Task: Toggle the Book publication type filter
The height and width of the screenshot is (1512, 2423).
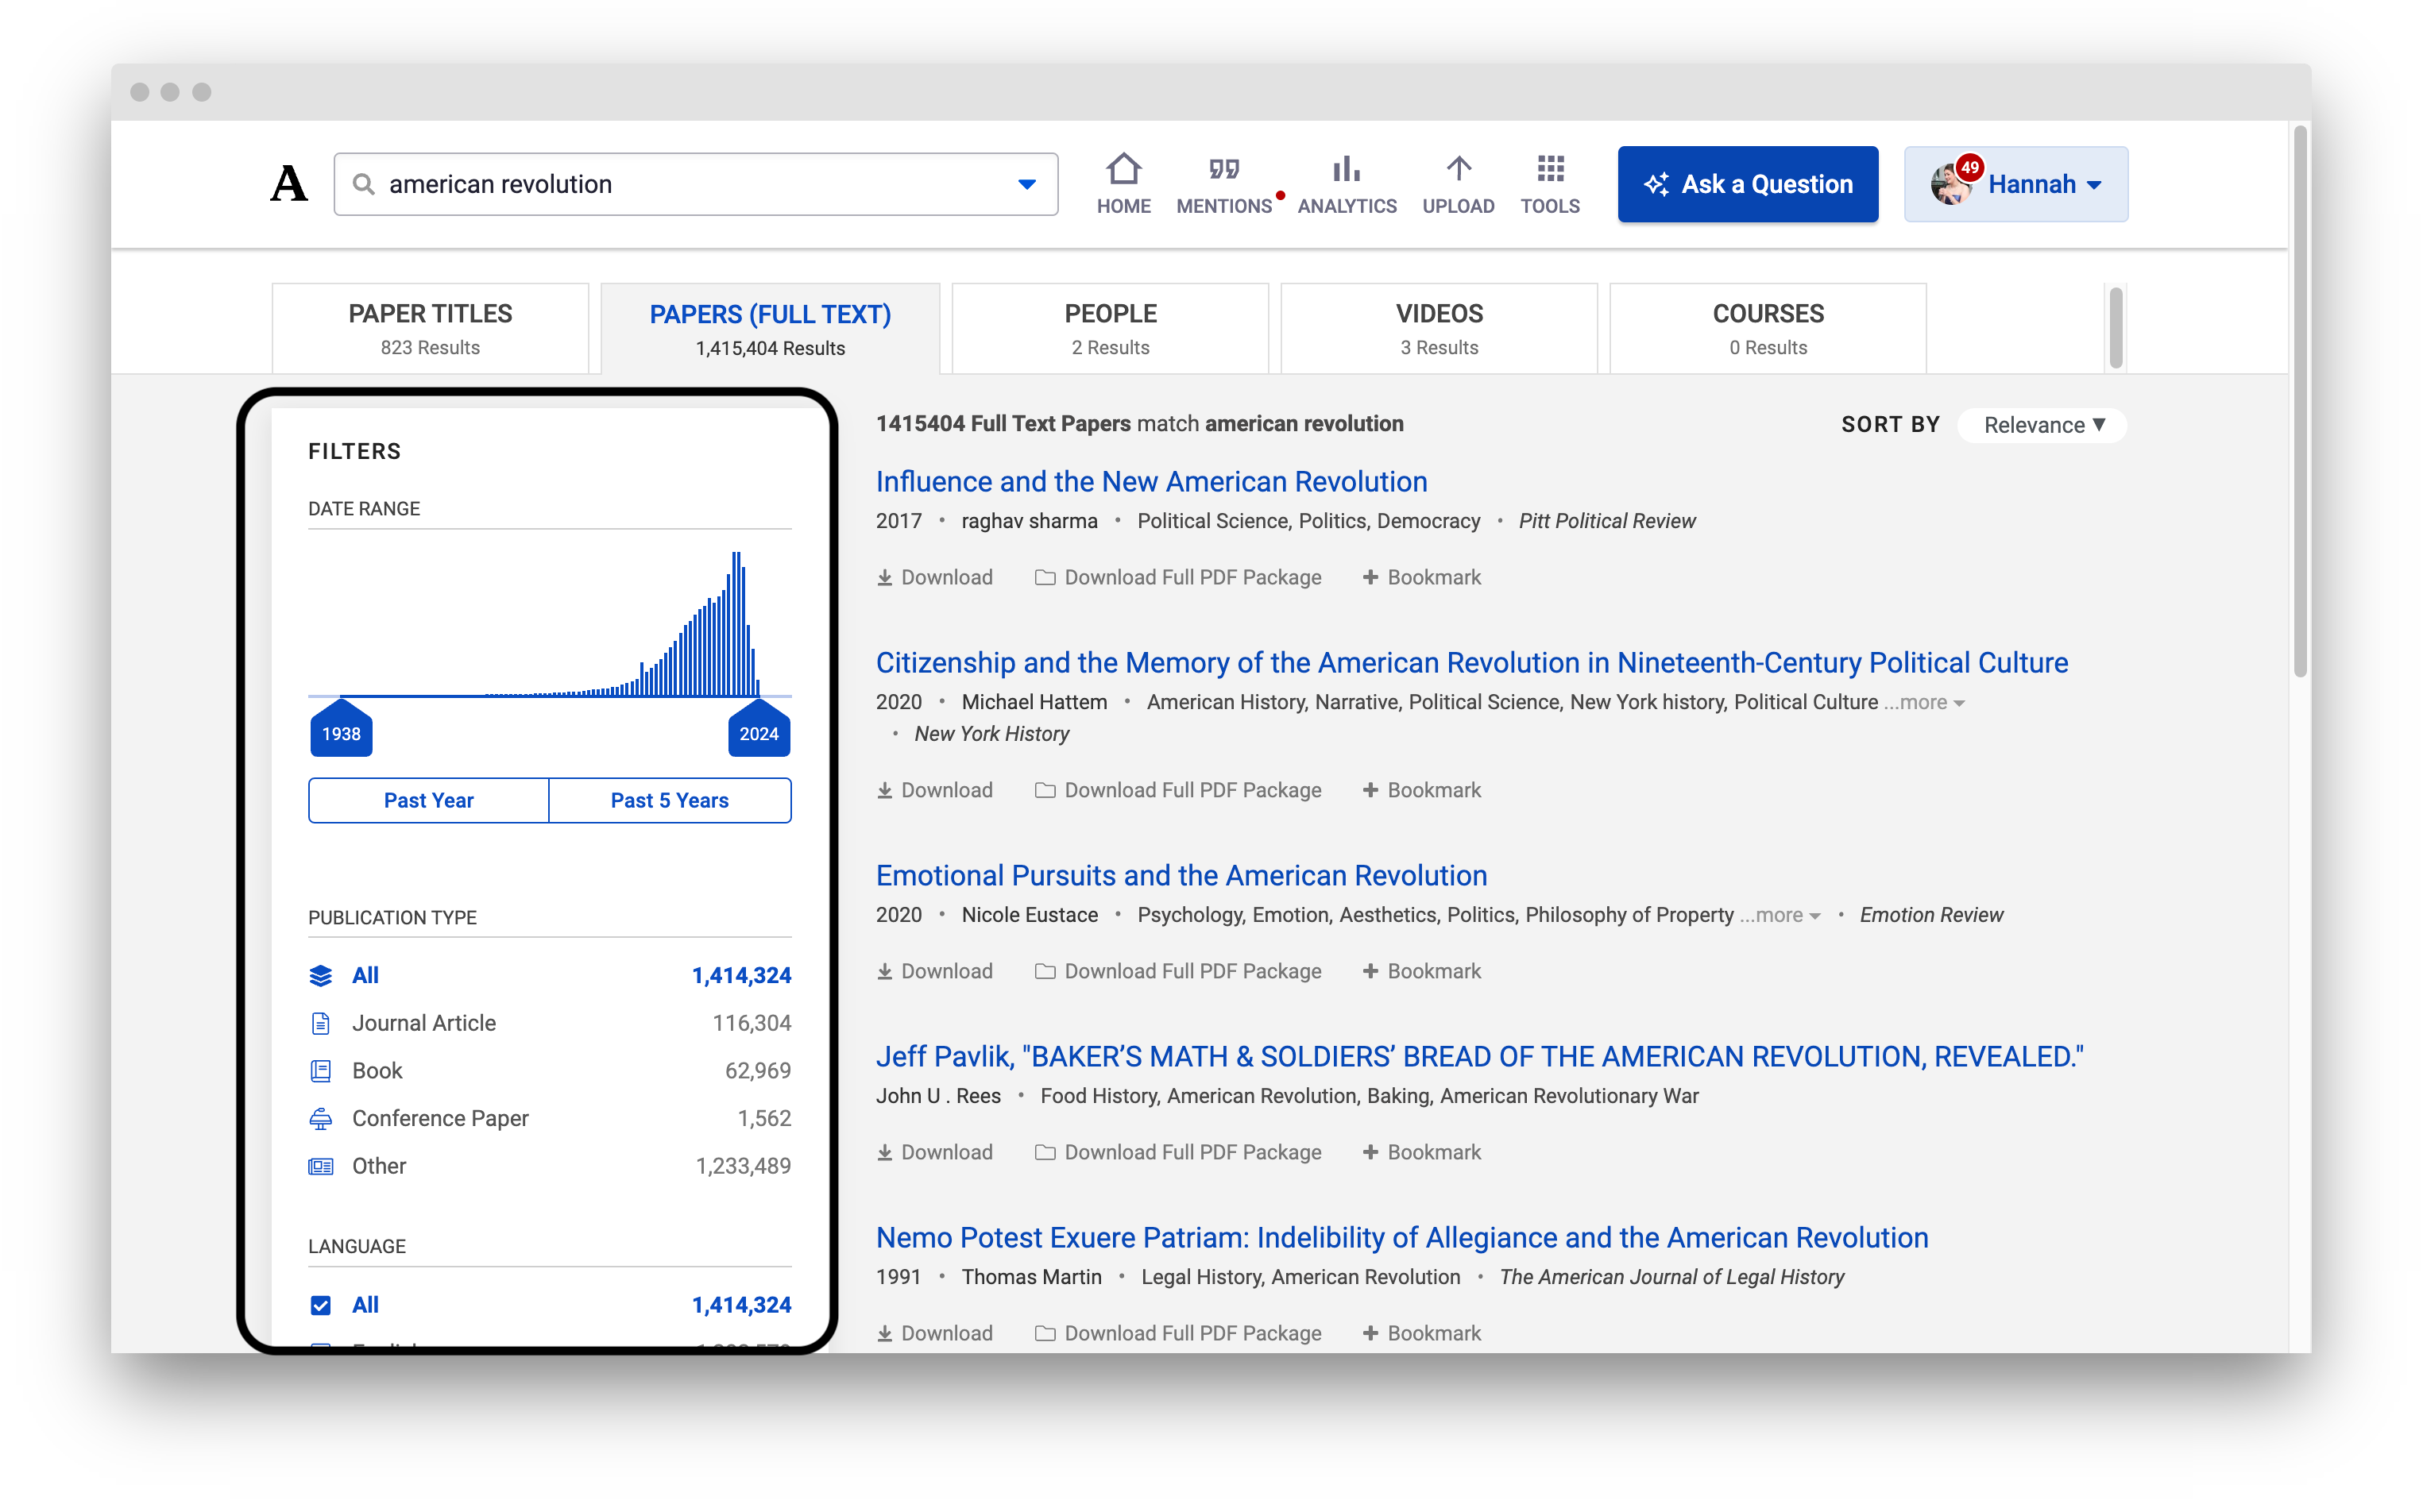Action: [x=377, y=1070]
